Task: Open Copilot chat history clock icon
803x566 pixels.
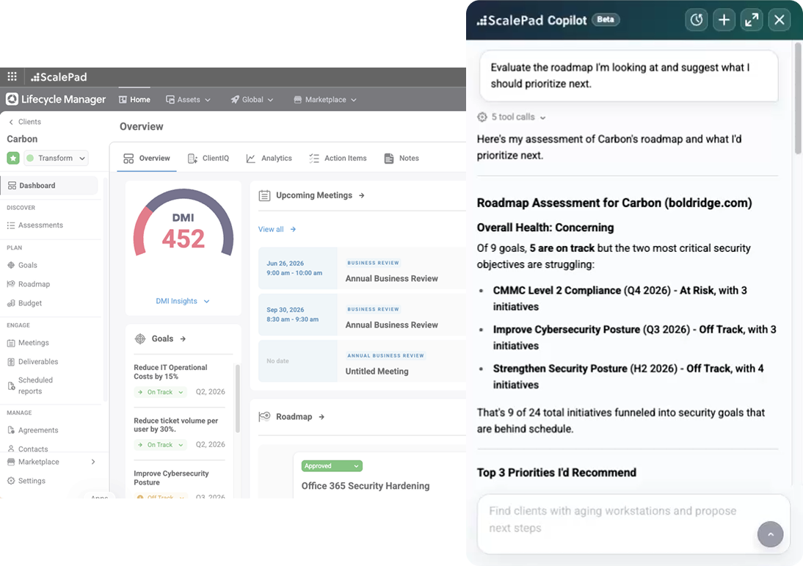Action: [x=697, y=20]
